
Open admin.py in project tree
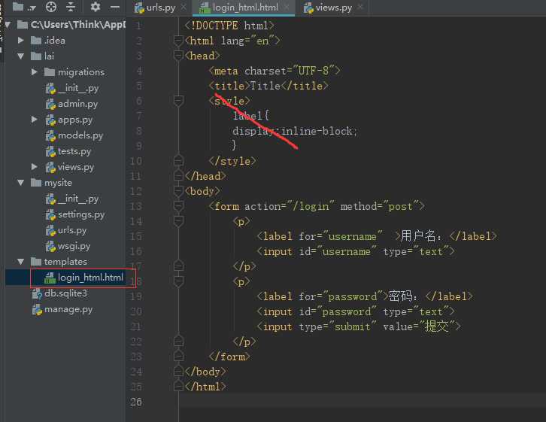[x=71, y=104]
